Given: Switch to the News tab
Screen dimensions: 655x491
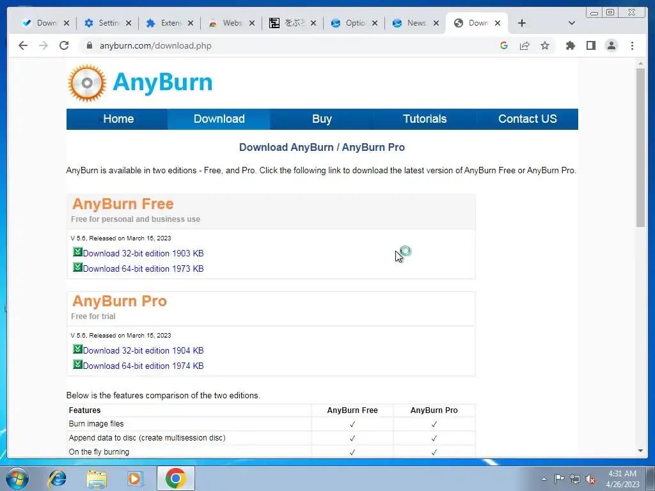Looking at the screenshot, I should tap(415, 23).
